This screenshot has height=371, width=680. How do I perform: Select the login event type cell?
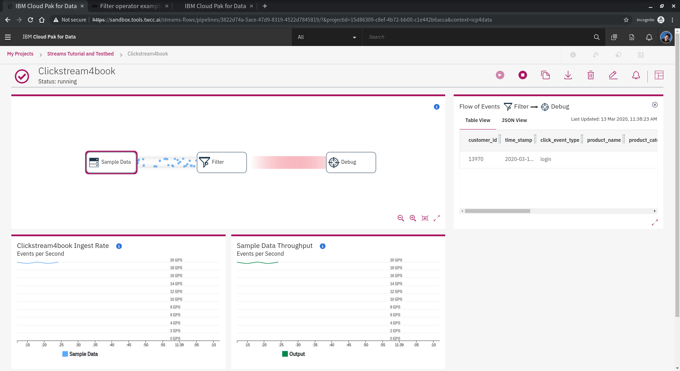click(546, 159)
